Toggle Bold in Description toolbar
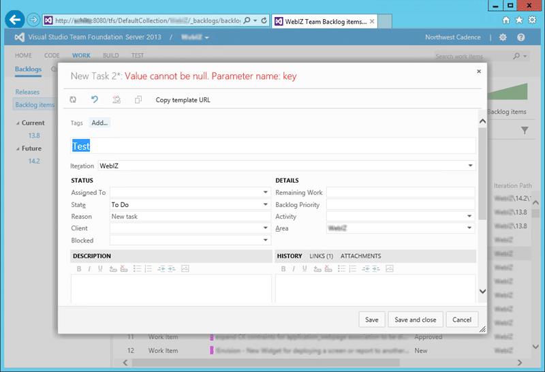Screen dimensions: 545x372 point(79,268)
